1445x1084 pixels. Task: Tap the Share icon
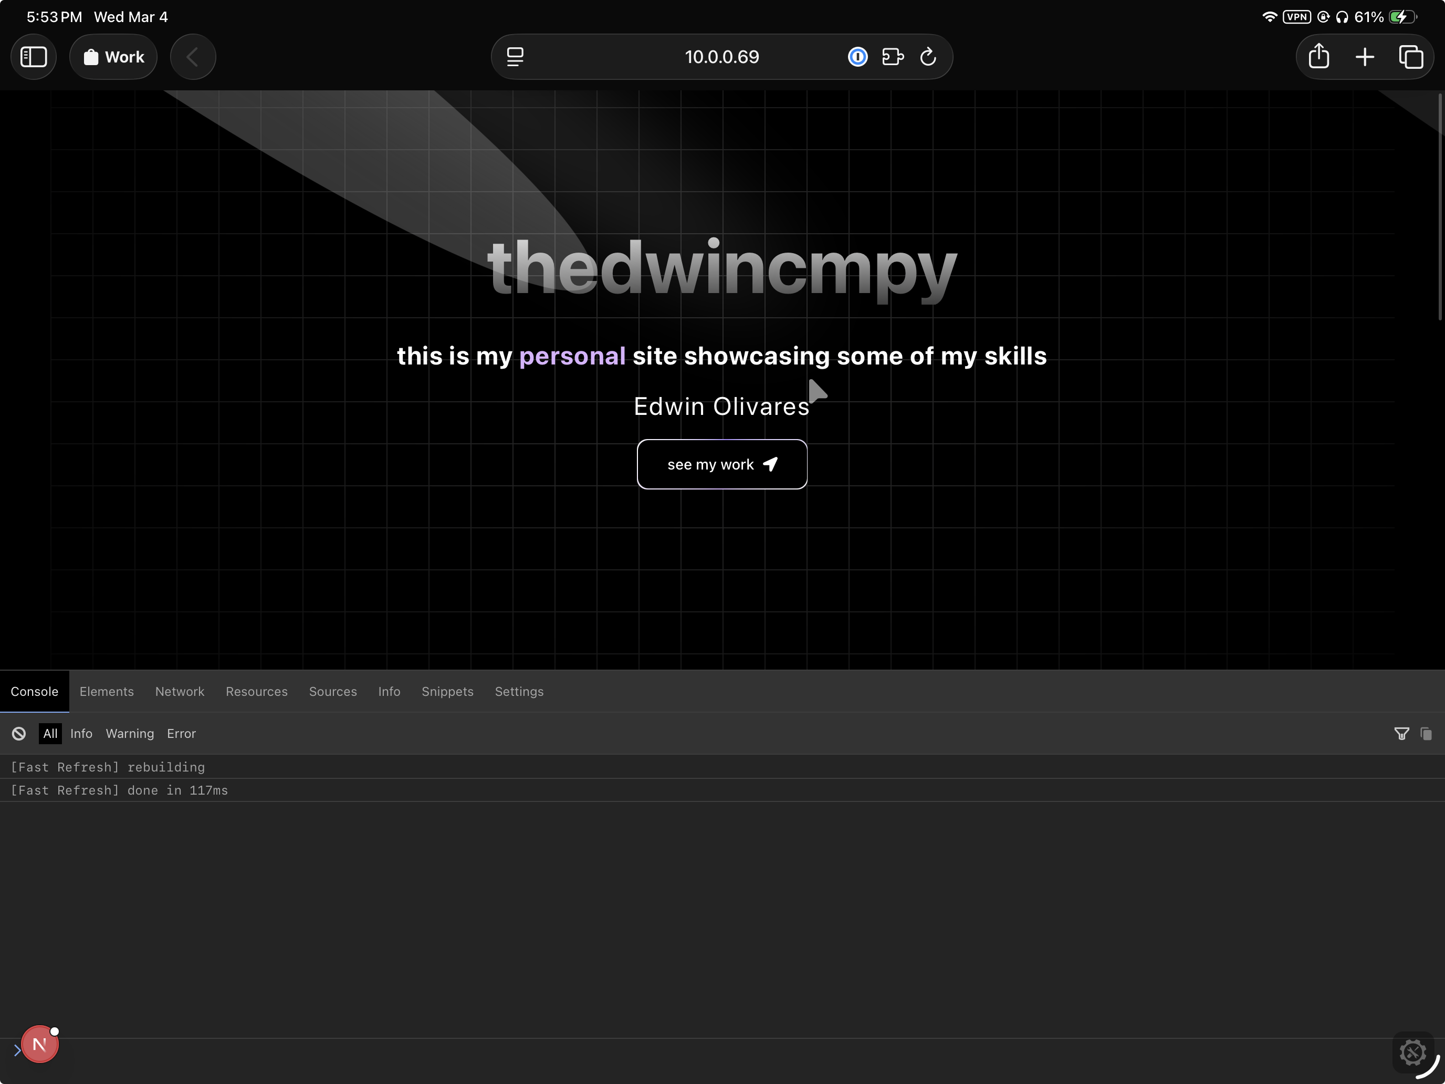[1318, 57]
